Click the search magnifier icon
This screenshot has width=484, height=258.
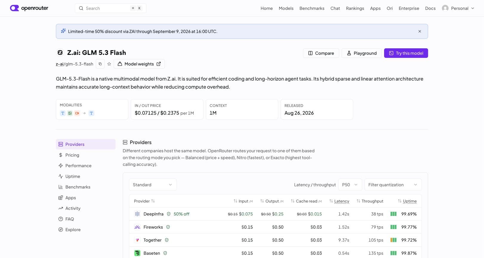pos(81,8)
